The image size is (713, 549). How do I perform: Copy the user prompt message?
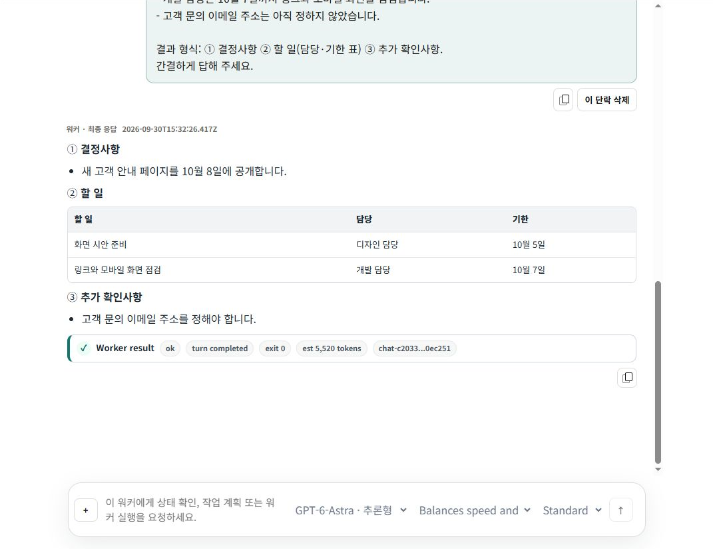[563, 100]
